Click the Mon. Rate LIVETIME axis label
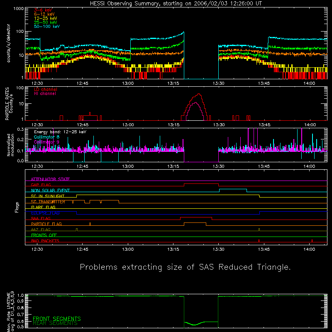 (10, 312)
